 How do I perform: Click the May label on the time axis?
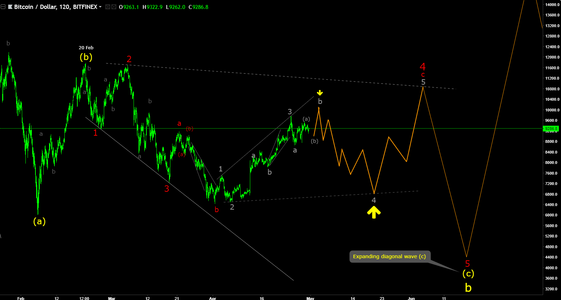[310, 298]
